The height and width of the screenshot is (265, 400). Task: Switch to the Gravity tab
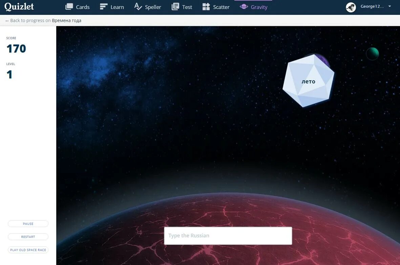click(x=259, y=7)
